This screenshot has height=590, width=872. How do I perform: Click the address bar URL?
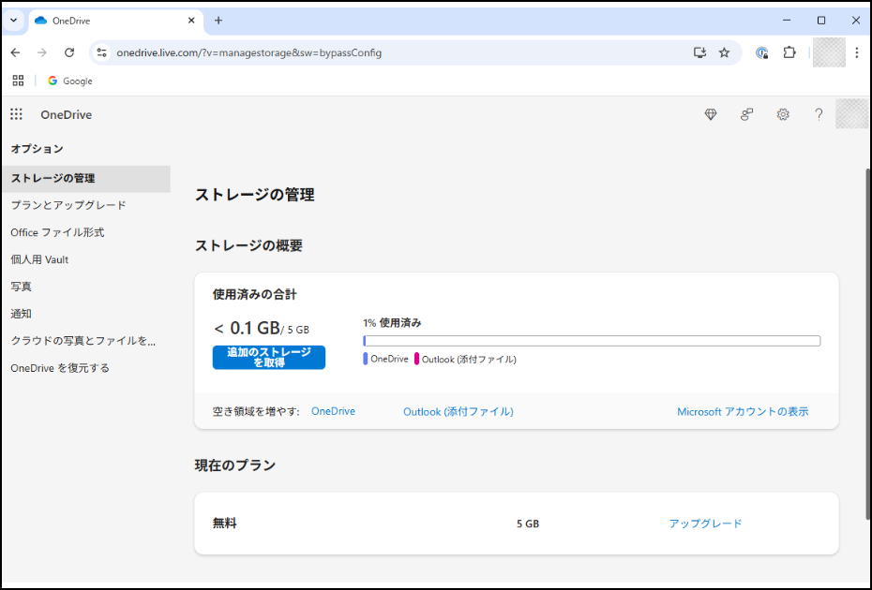point(248,52)
